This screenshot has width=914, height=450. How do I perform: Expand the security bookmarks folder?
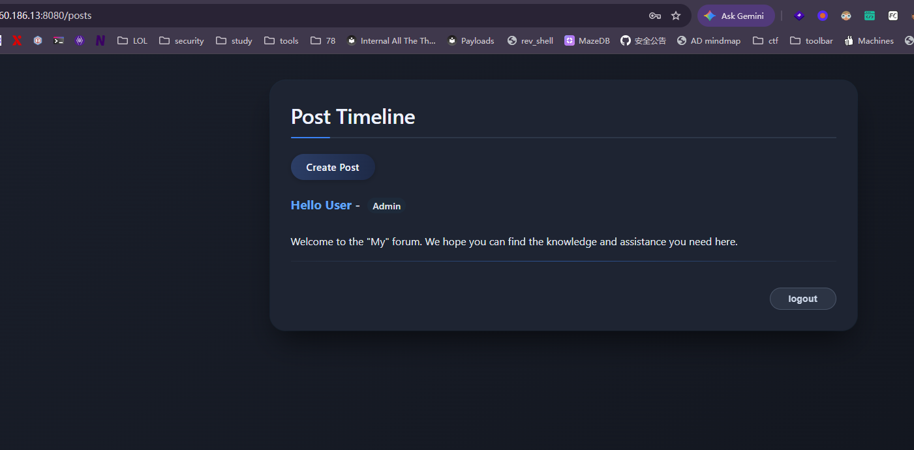(x=181, y=40)
